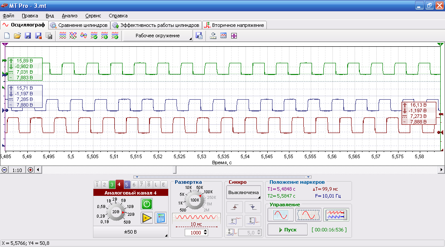Click the channel 4 voltage range knob
The image size is (445, 247).
pos(116,212)
